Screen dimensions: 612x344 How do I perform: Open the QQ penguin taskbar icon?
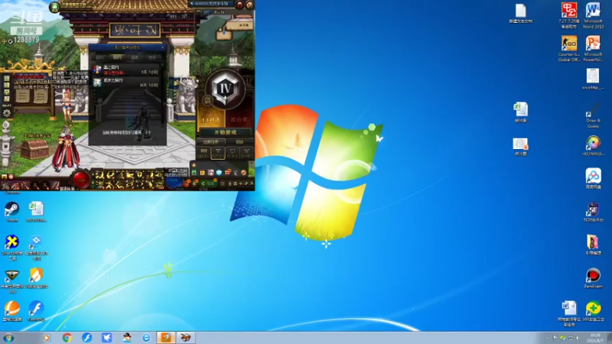point(126,338)
